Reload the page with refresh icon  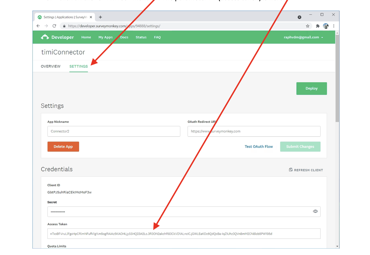(x=54, y=26)
